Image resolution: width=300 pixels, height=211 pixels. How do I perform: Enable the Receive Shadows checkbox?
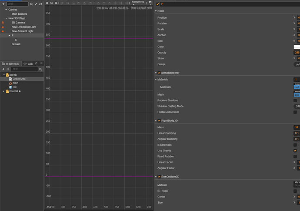click(295, 100)
